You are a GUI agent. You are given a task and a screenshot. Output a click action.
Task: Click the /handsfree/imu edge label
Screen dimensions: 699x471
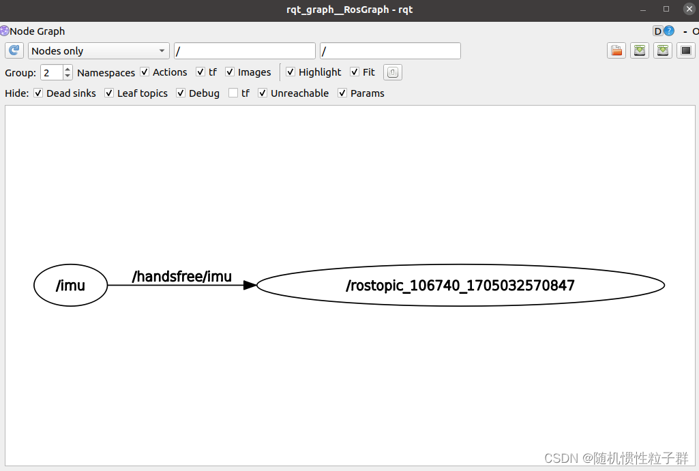[x=182, y=277]
